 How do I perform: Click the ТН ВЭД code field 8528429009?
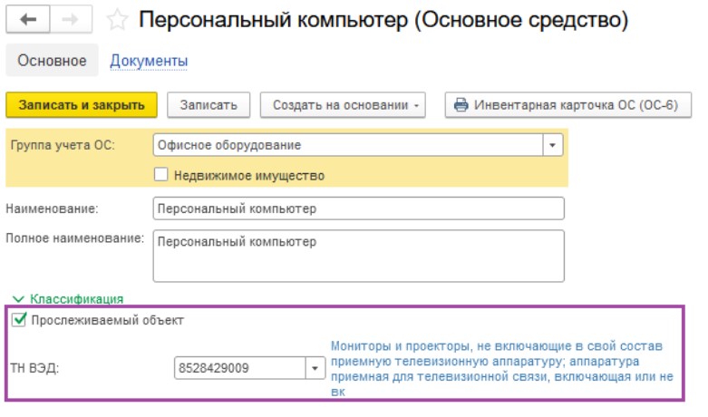tap(240, 368)
